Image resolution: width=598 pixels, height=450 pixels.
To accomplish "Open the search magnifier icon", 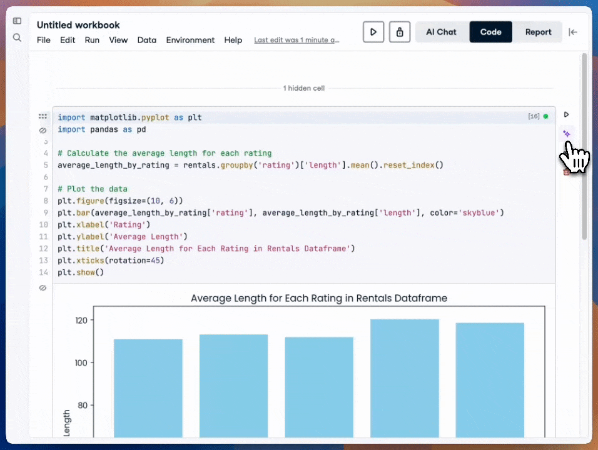I will [17, 37].
